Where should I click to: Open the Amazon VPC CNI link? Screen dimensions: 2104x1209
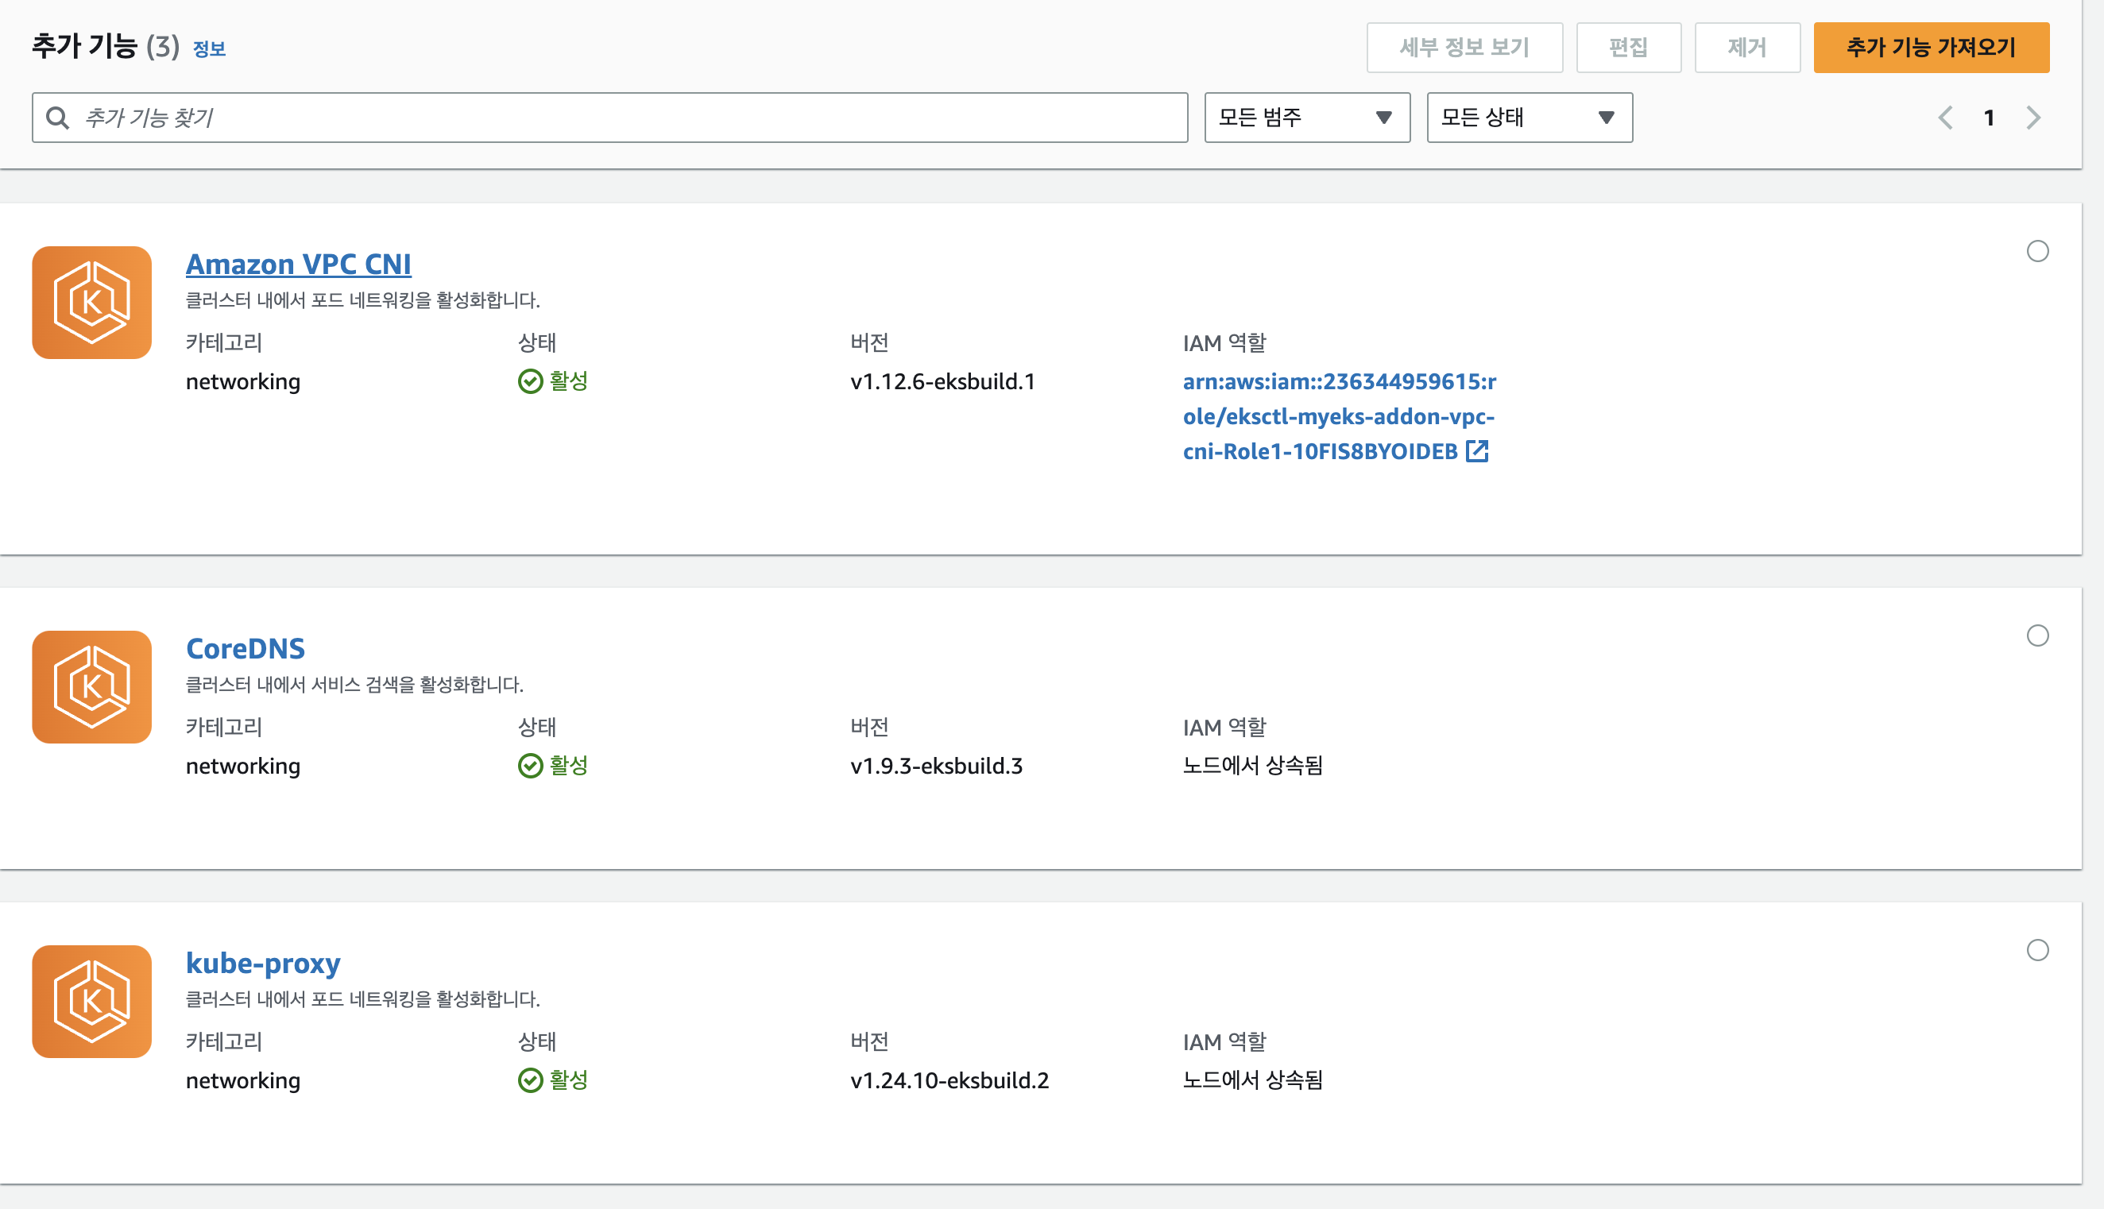coord(298,264)
